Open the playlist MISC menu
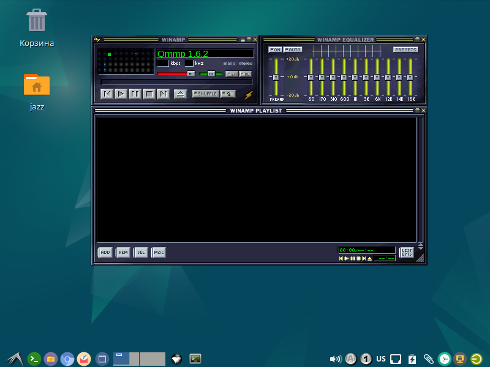490x367 pixels. coord(159,252)
